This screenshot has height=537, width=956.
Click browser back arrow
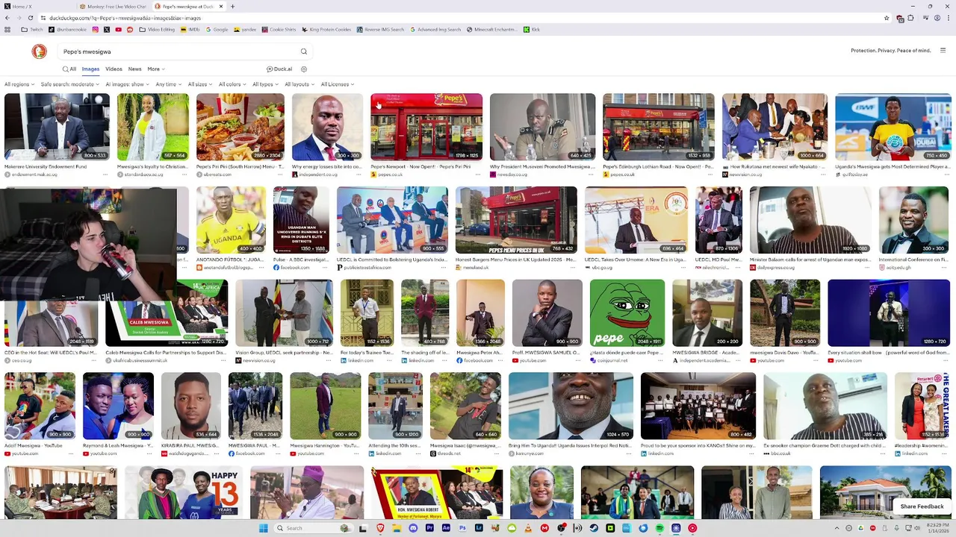click(x=7, y=18)
